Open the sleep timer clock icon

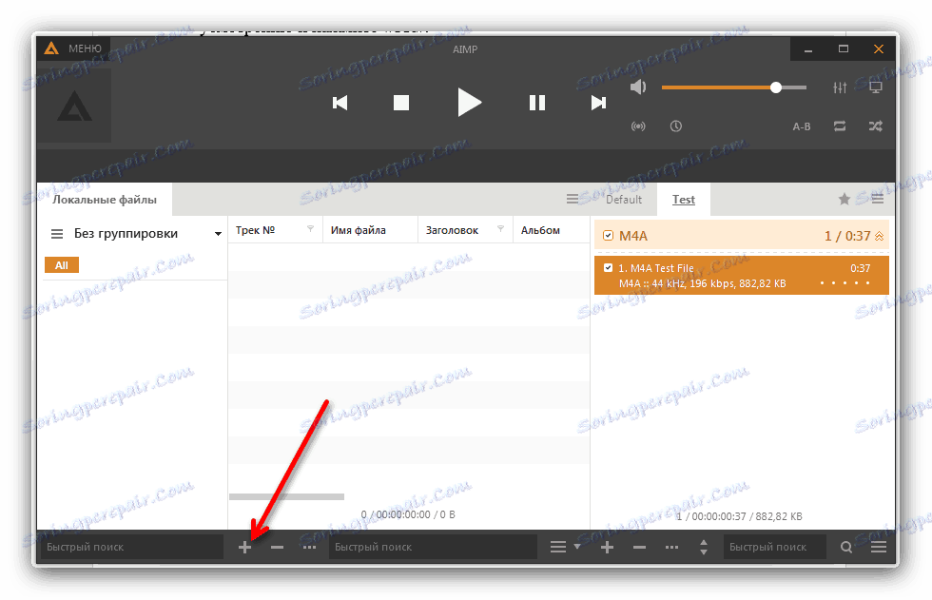tap(676, 126)
